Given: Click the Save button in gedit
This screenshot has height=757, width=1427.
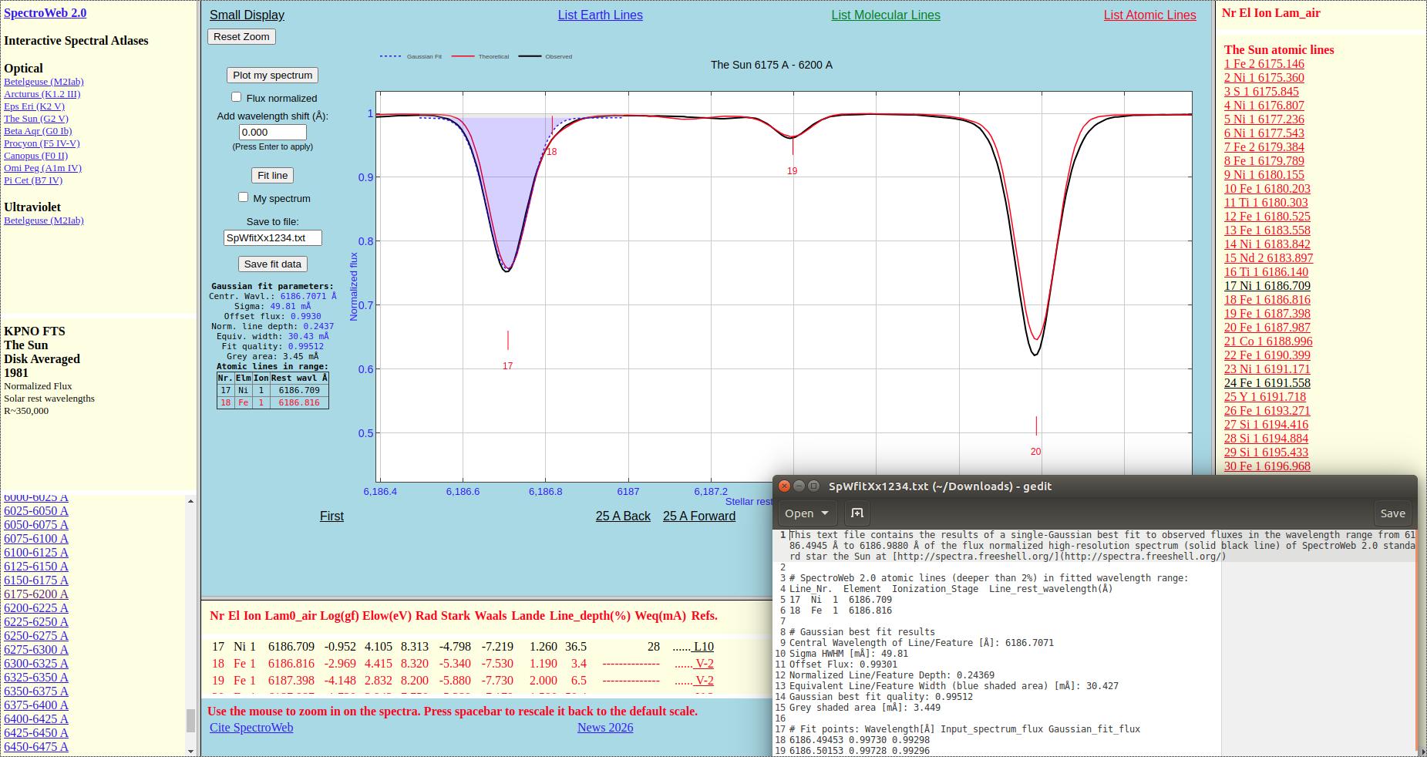Looking at the screenshot, I should click(1392, 513).
